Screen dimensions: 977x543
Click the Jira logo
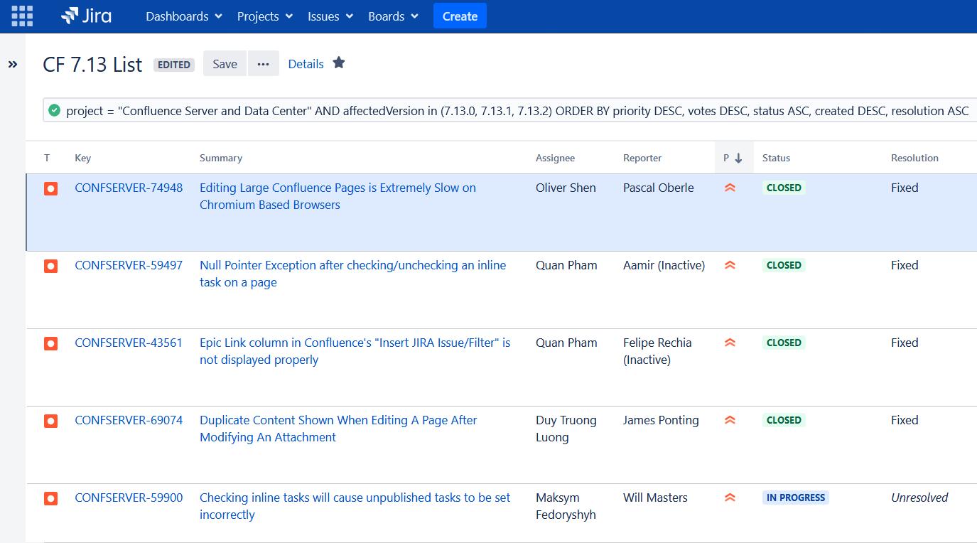click(86, 16)
